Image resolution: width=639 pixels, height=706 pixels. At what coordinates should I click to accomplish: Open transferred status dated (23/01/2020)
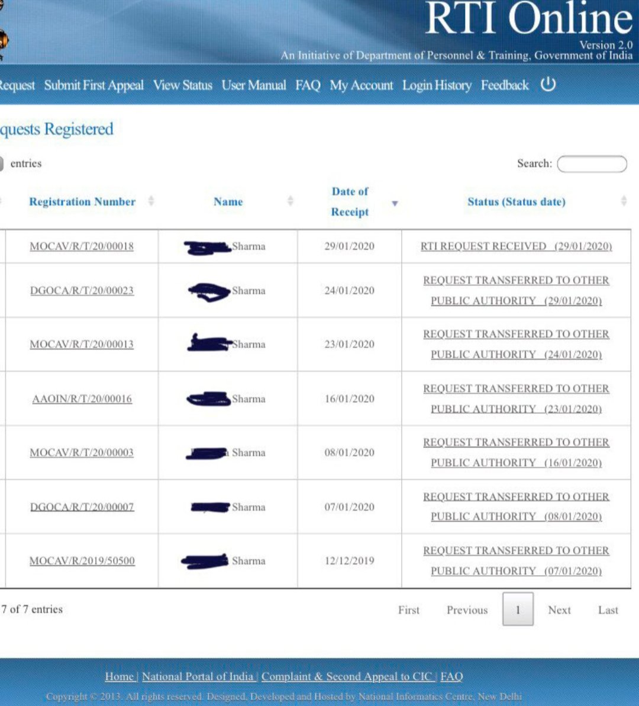517,399
